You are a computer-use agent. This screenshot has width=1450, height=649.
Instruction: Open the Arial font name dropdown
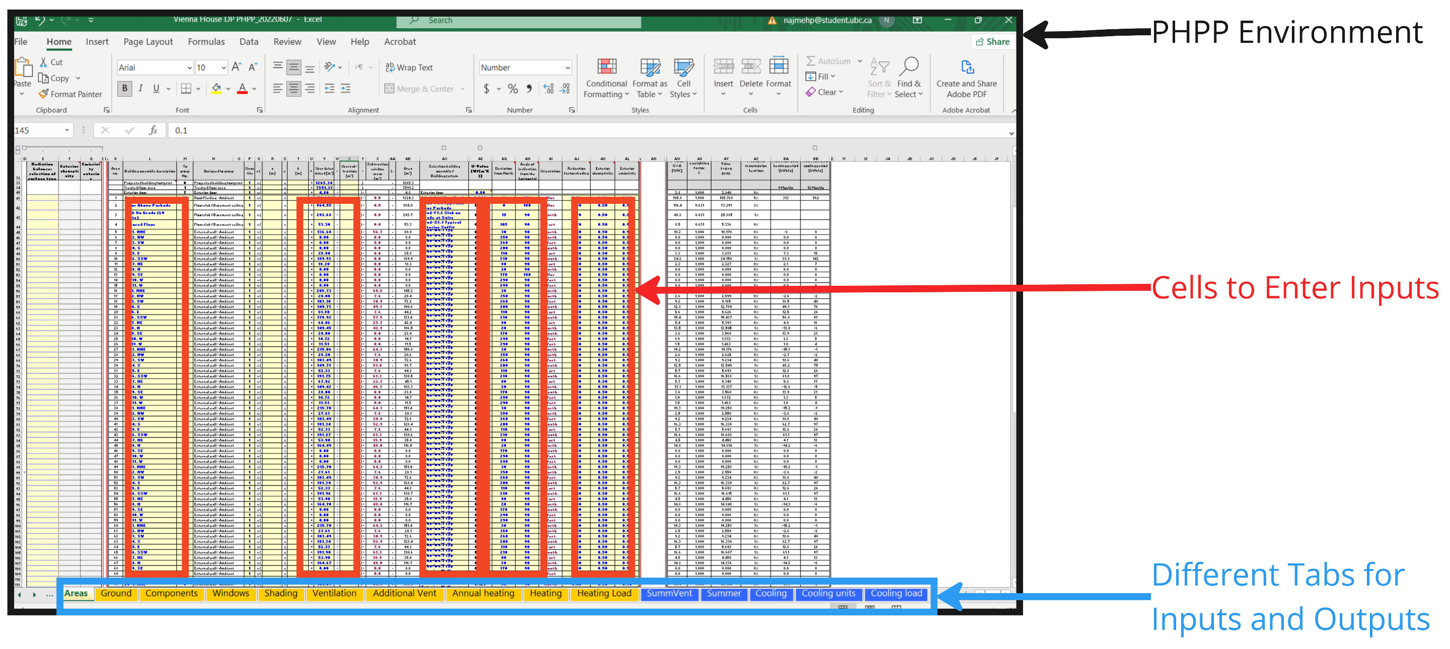(189, 67)
